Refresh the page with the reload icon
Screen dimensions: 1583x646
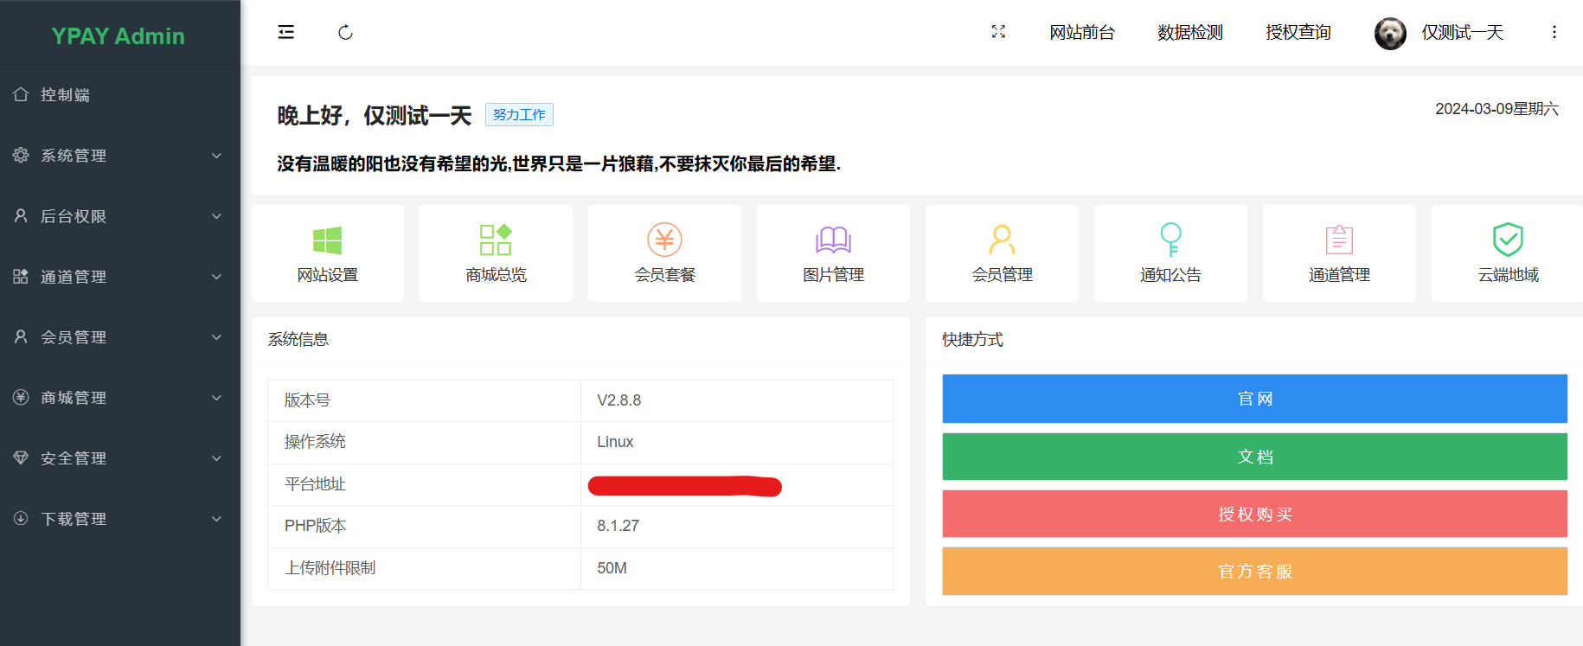click(x=345, y=33)
